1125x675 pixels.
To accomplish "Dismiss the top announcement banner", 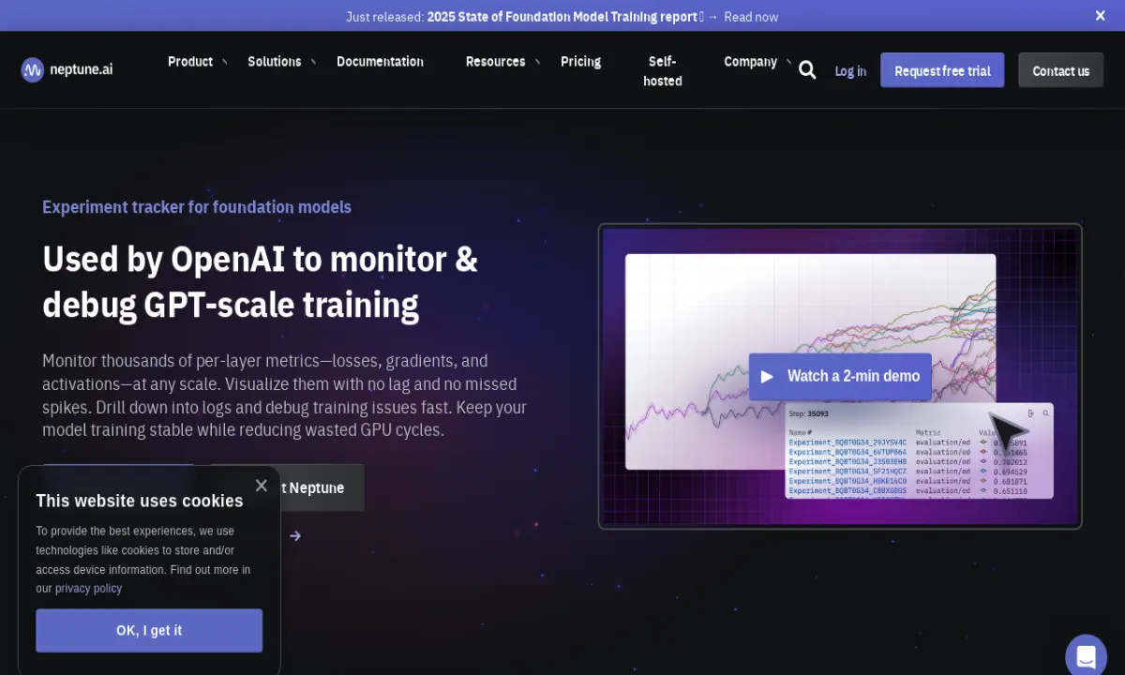I will click(x=1100, y=16).
